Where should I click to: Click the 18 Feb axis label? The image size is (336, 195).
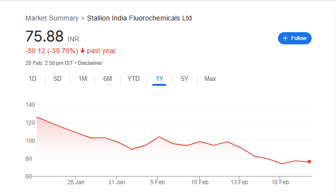pyautogui.click(x=280, y=182)
